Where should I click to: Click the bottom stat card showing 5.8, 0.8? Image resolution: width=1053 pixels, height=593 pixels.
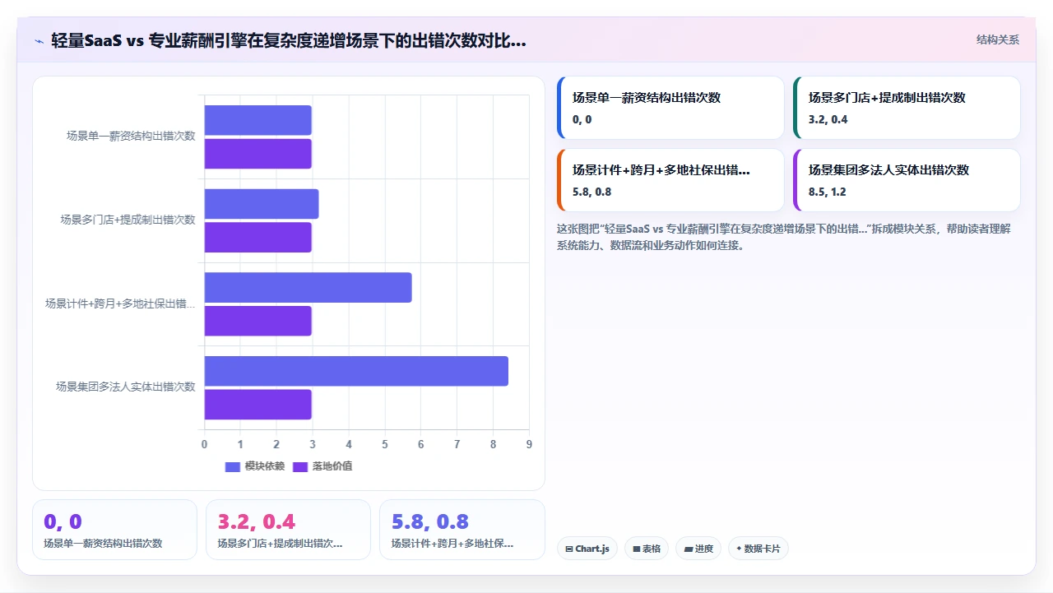462,530
